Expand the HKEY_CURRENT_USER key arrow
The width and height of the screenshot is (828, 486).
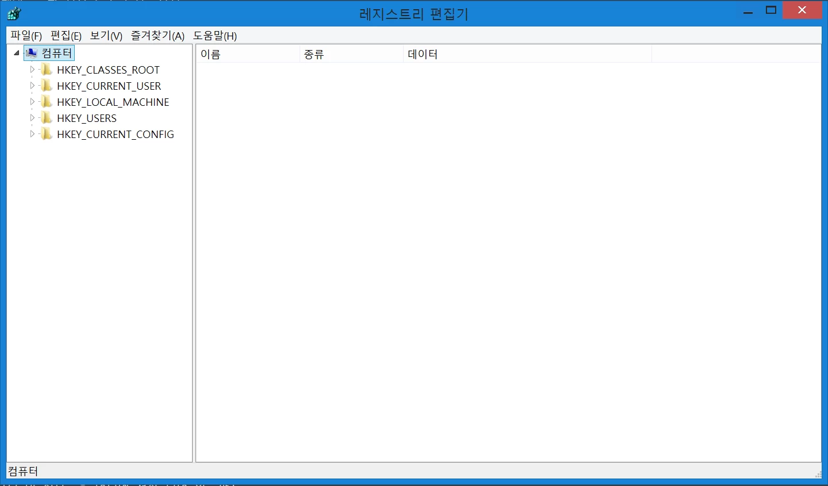32,86
